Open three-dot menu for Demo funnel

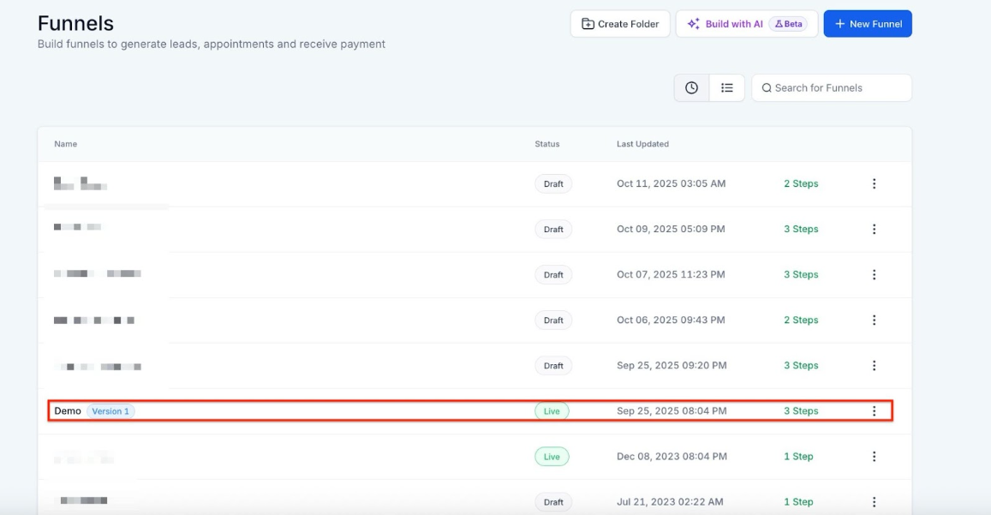pyautogui.click(x=874, y=411)
